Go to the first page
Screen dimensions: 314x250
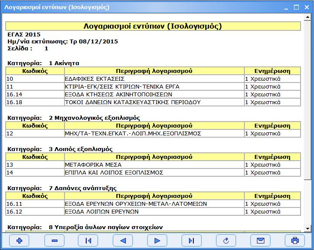tap(88, 240)
